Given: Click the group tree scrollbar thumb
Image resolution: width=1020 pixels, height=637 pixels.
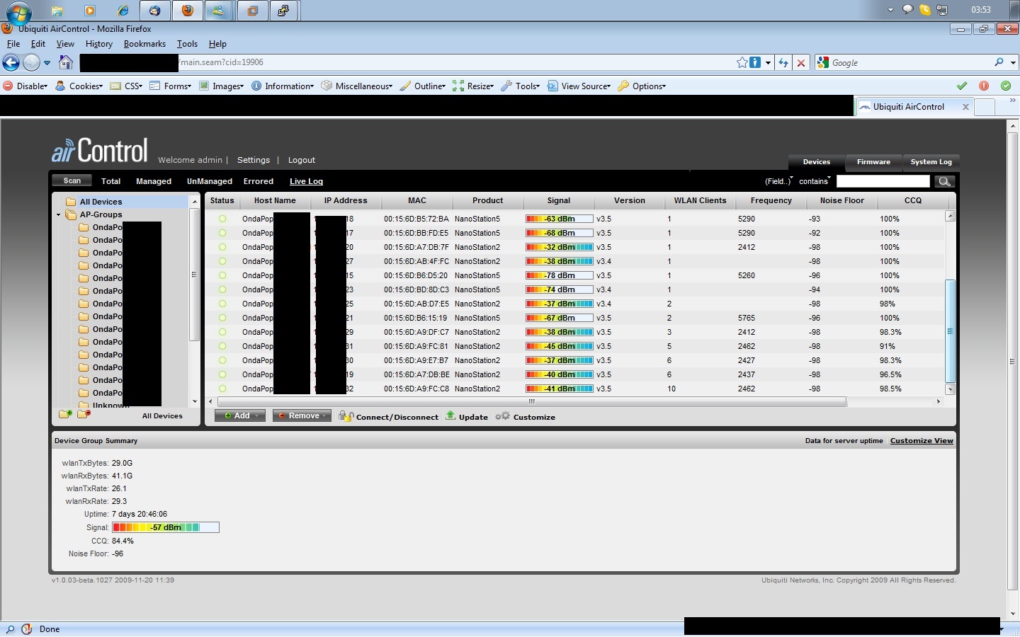Looking at the screenshot, I should [194, 275].
